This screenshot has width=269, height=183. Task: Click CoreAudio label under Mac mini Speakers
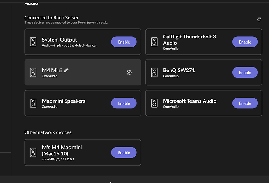click(x=50, y=106)
